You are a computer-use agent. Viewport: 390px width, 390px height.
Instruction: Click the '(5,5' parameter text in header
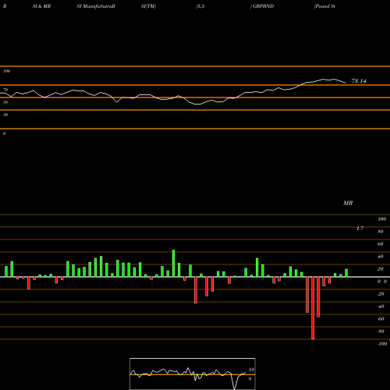point(200,6)
